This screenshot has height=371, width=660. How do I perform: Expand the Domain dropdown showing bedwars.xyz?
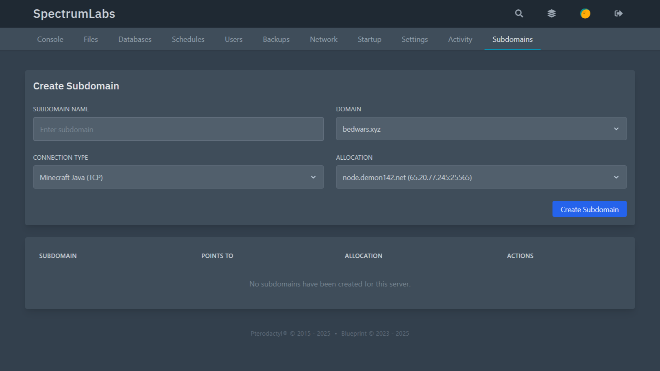[x=481, y=129]
